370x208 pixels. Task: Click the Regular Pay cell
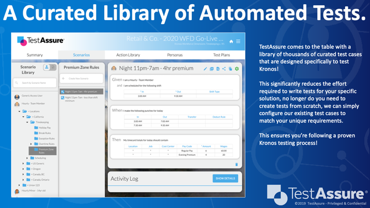point(187,150)
